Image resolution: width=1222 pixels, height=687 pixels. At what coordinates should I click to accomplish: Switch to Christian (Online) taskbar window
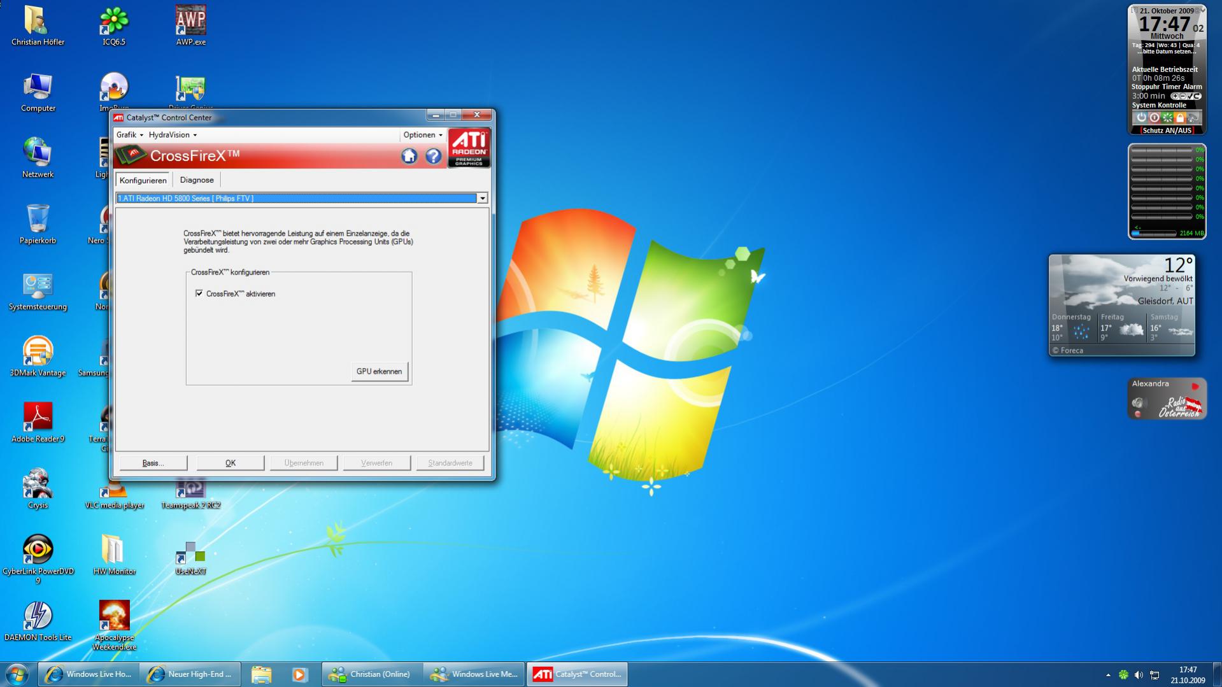373,674
